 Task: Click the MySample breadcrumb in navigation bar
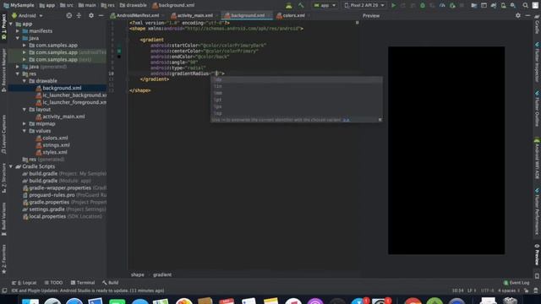tap(19, 5)
